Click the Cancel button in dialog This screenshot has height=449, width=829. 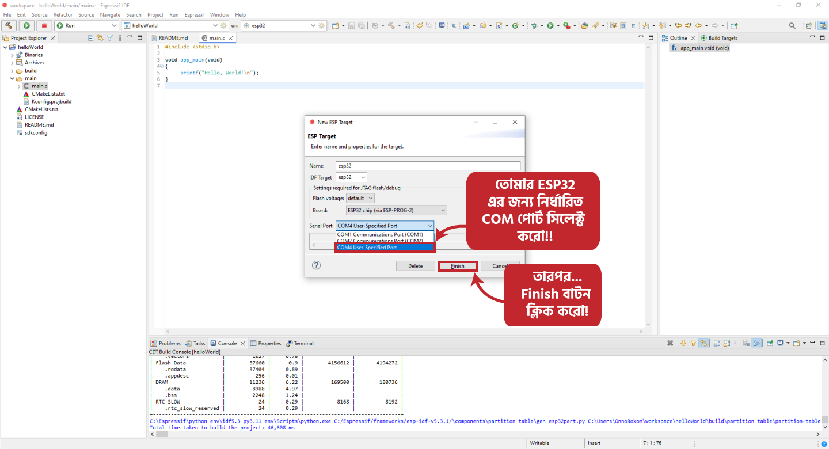pyautogui.click(x=500, y=266)
